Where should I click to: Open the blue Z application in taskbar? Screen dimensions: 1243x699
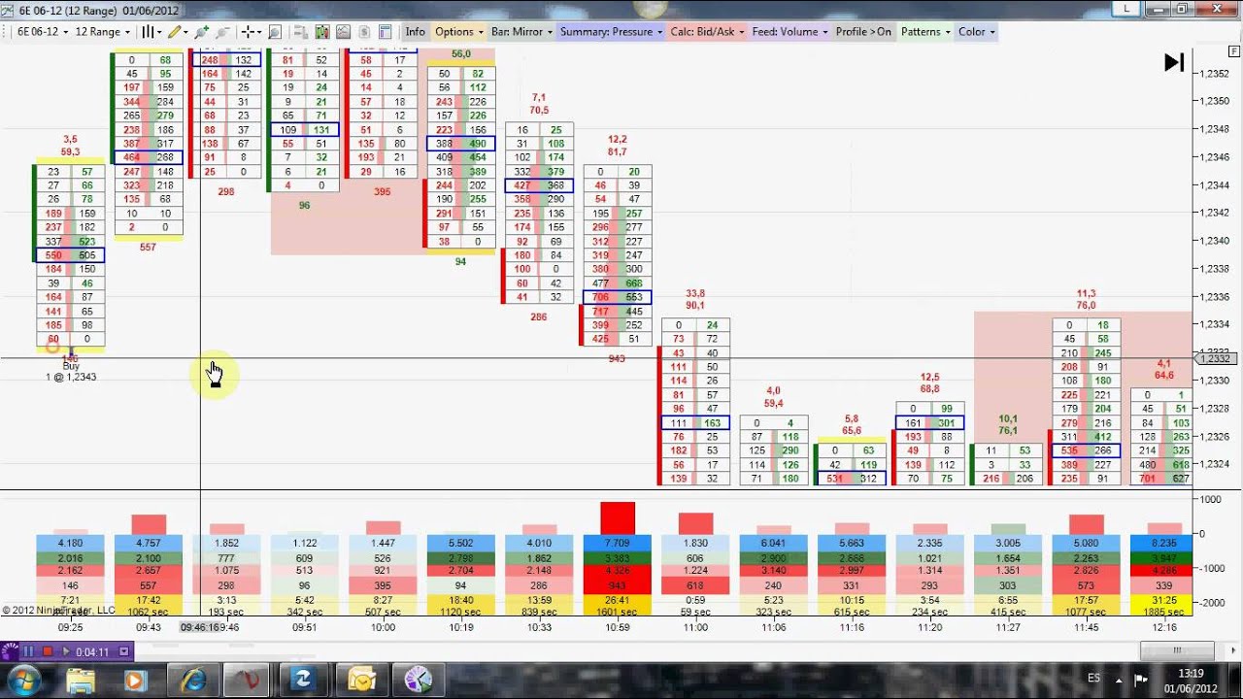point(304,680)
